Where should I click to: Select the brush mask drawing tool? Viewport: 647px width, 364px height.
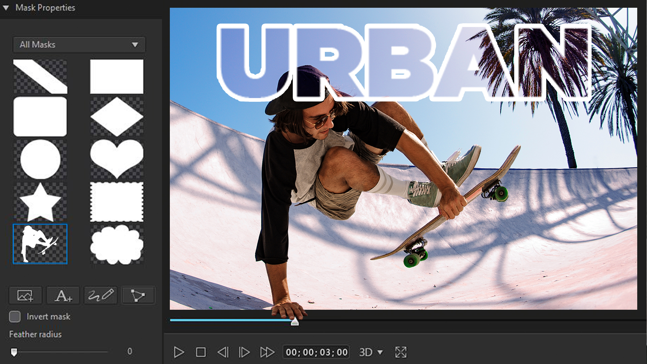(x=100, y=296)
